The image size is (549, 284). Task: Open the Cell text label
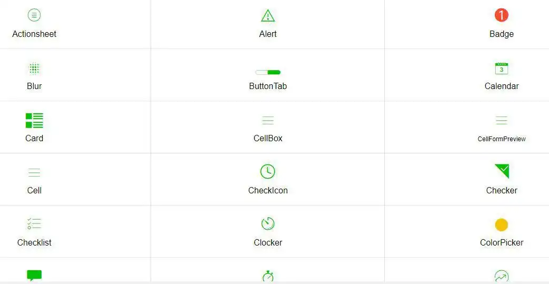(x=34, y=190)
